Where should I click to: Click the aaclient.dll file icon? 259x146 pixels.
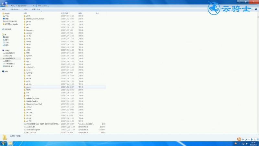pos(25,127)
